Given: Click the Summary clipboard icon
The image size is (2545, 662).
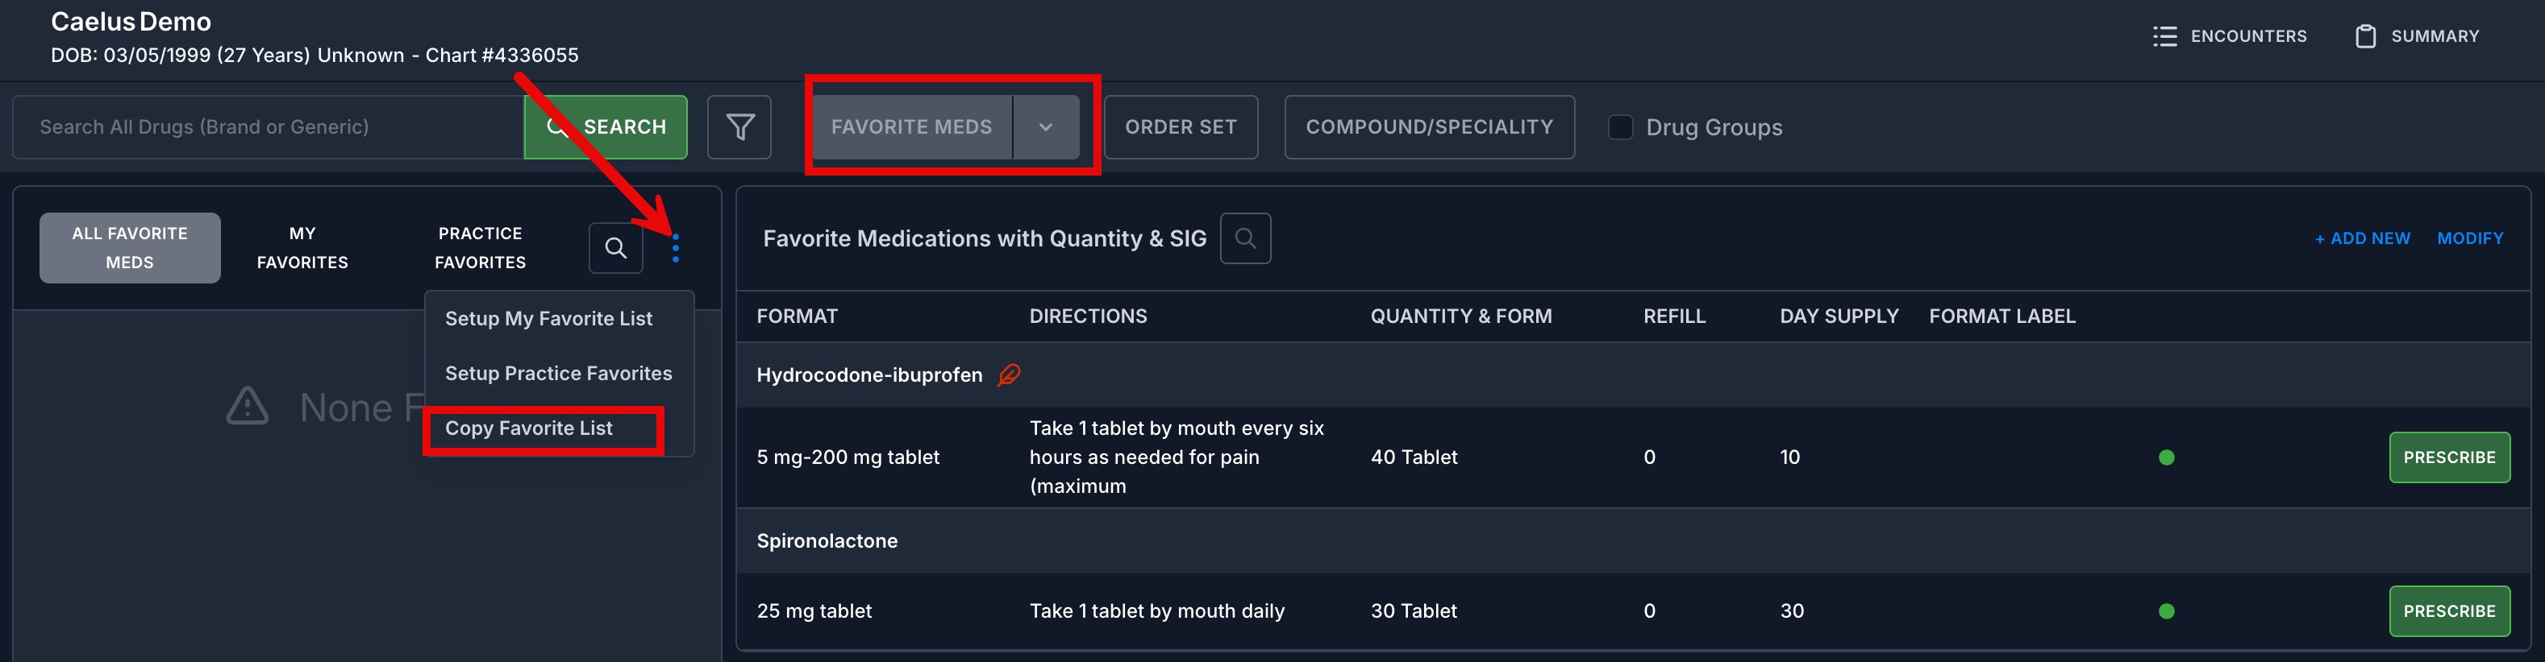Looking at the screenshot, I should [2365, 36].
